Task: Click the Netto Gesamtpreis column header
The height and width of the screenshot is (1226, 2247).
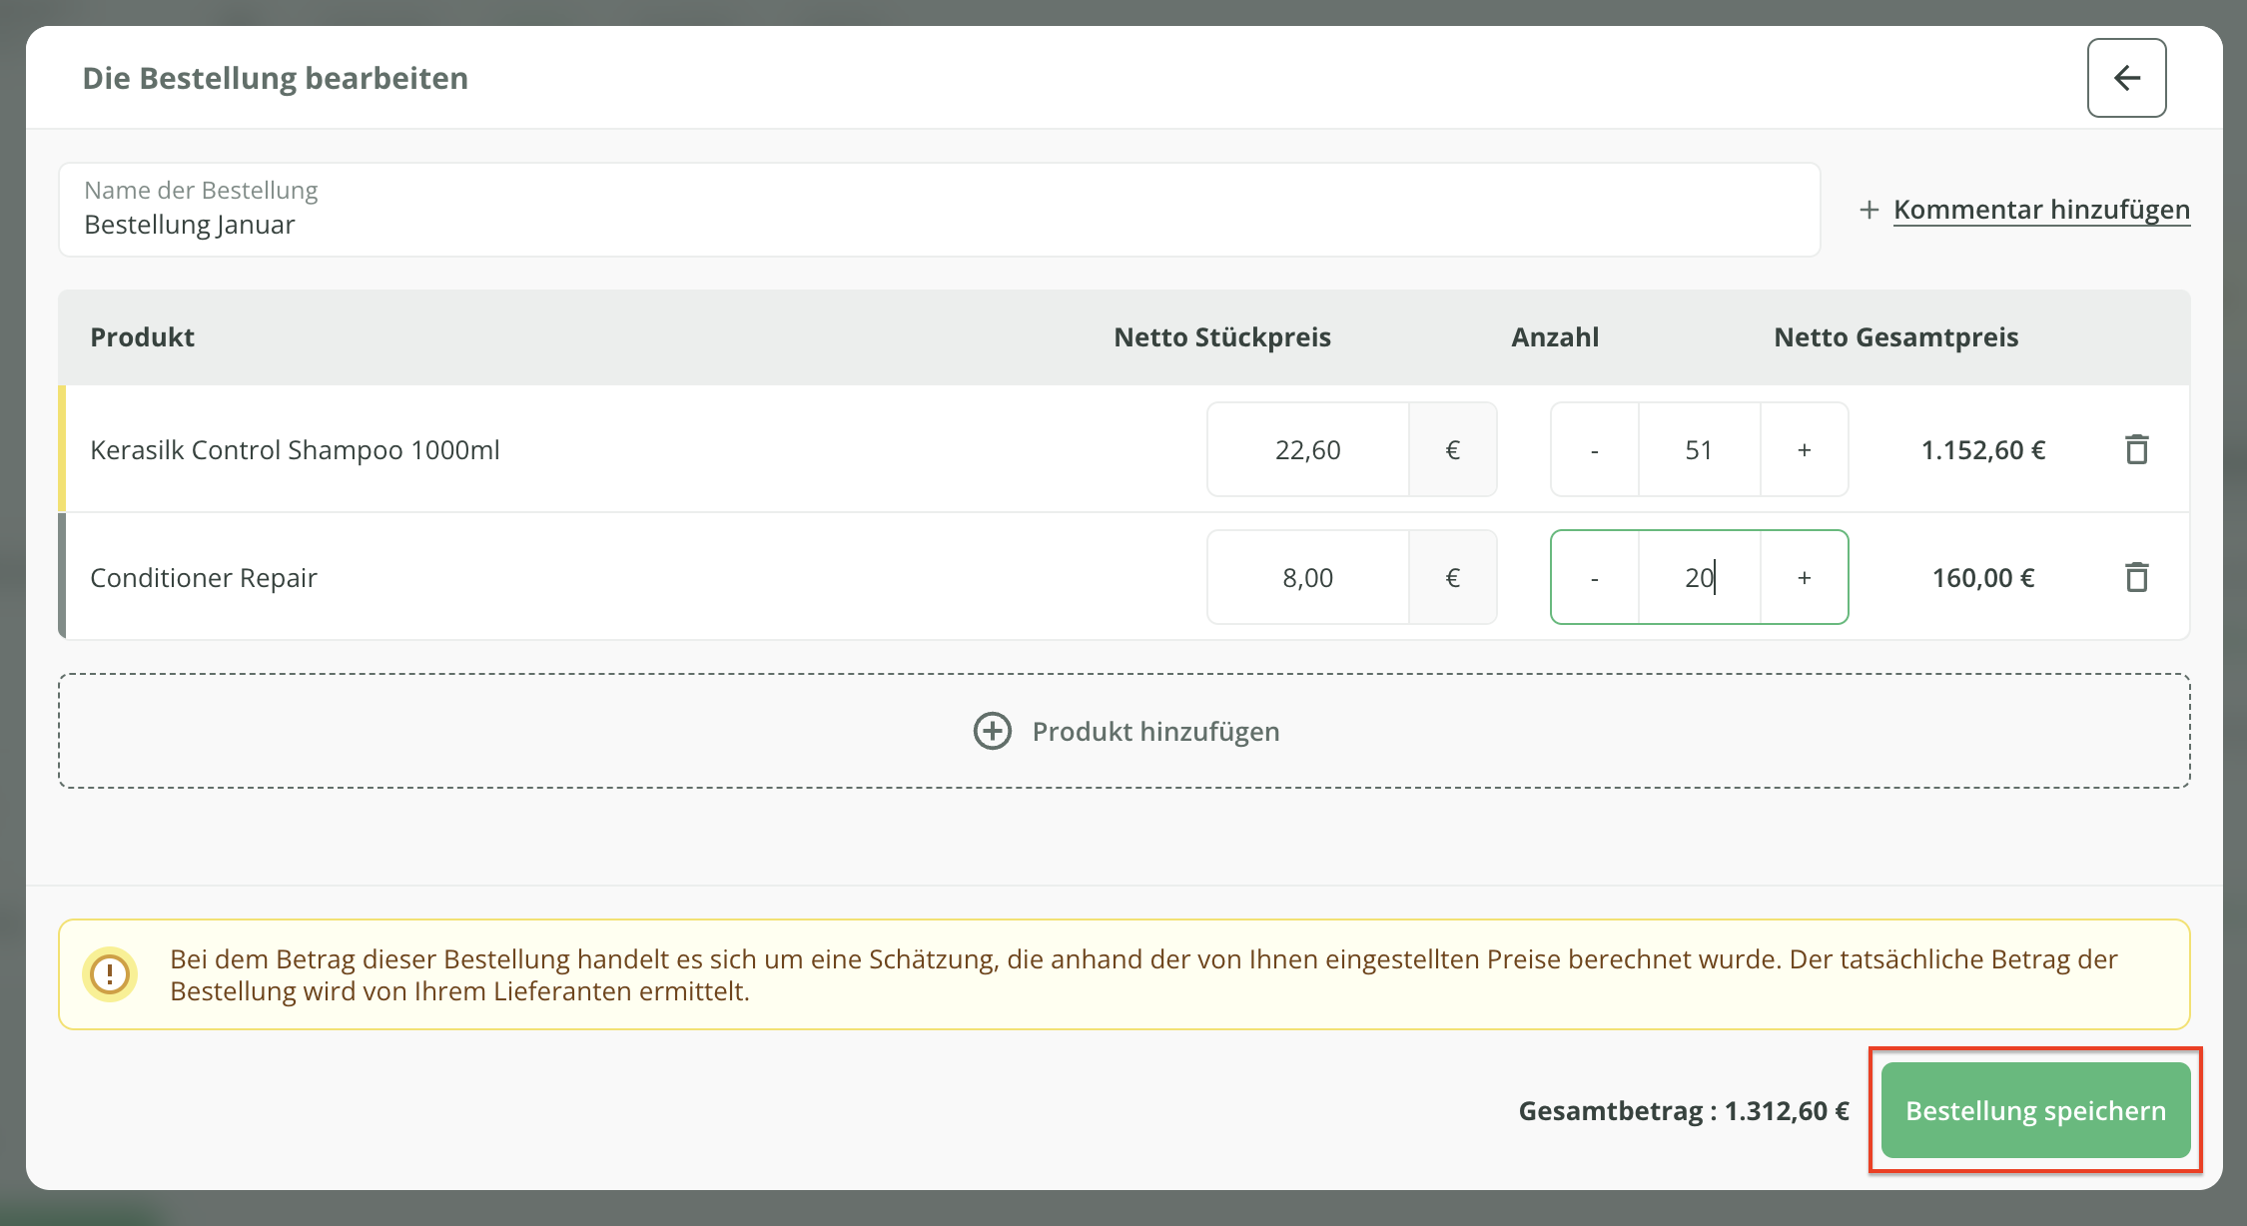Action: click(x=1895, y=337)
